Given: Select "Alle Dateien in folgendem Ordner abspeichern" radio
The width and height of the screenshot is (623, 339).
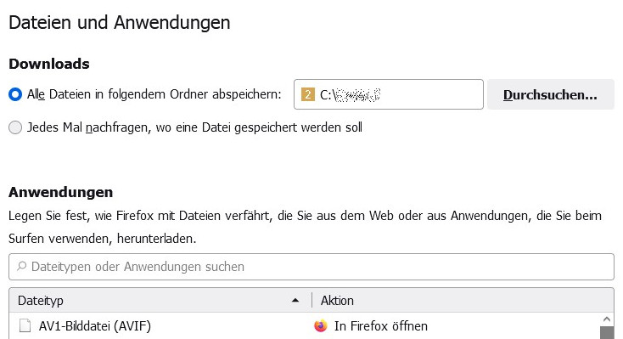Looking at the screenshot, I should tap(15, 94).
